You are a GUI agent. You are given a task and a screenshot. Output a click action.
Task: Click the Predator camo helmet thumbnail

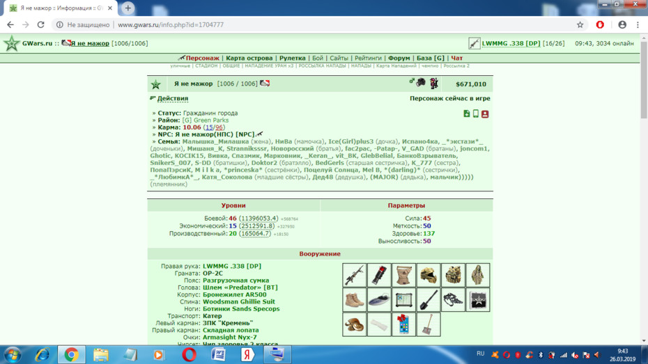429,276
